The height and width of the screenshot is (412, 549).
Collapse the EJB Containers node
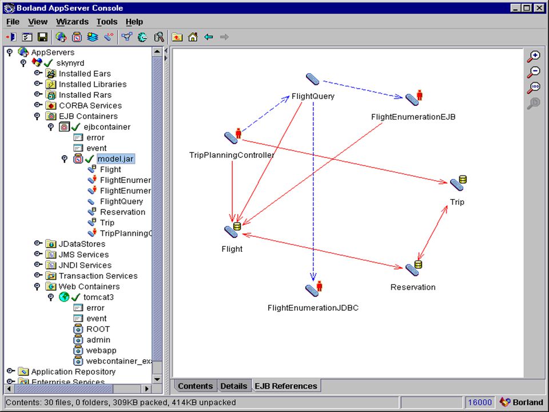(x=37, y=116)
